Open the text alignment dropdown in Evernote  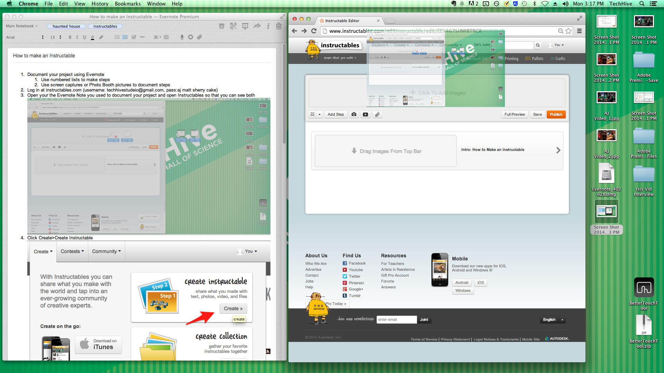point(157,37)
